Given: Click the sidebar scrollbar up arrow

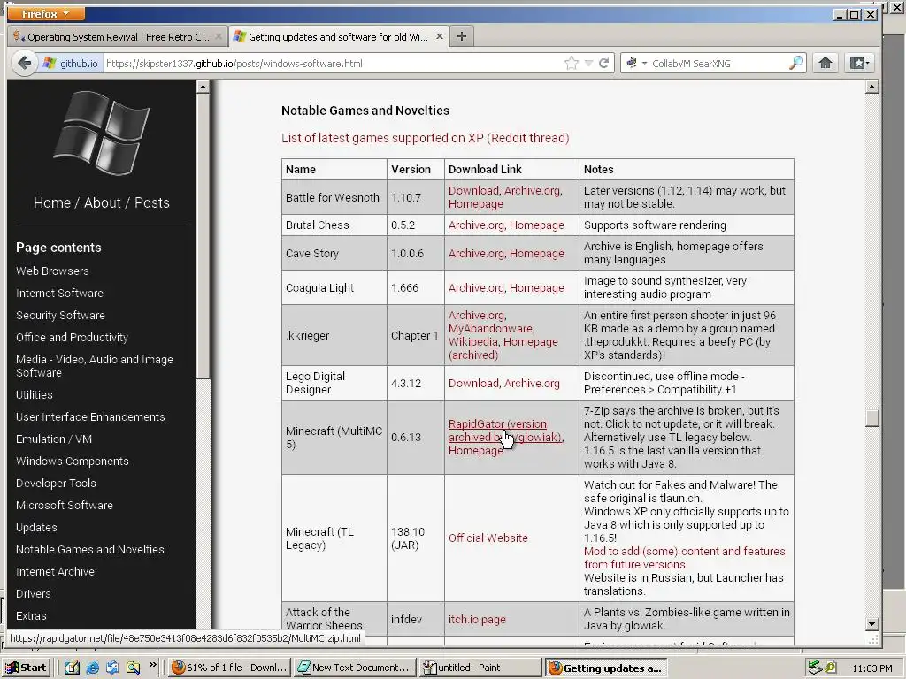Looking at the screenshot, I should [x=203, y=87].
